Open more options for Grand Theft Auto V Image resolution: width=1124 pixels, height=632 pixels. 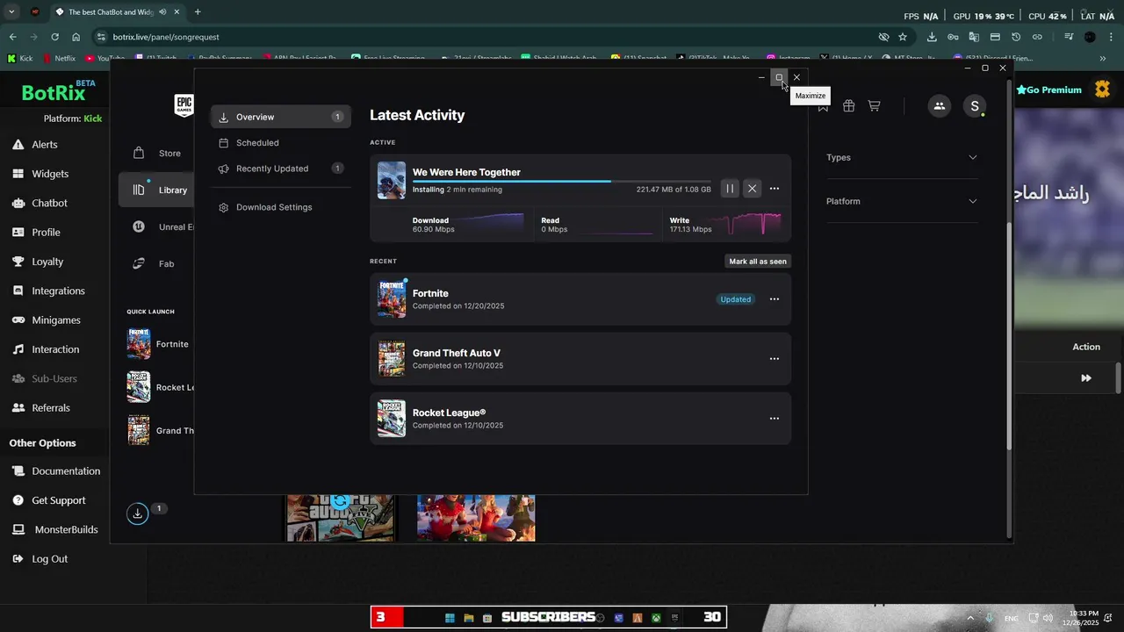pyautogui.click(x=774, y=359)
